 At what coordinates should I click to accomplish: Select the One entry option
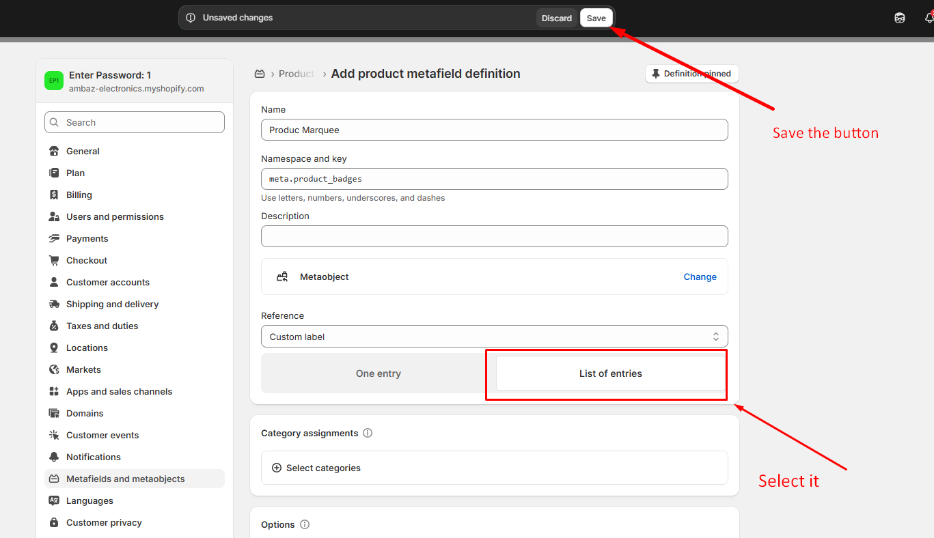[378, 373]
